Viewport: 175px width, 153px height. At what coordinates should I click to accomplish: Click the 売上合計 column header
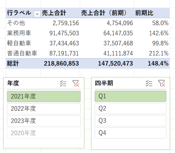pos(54,13)
